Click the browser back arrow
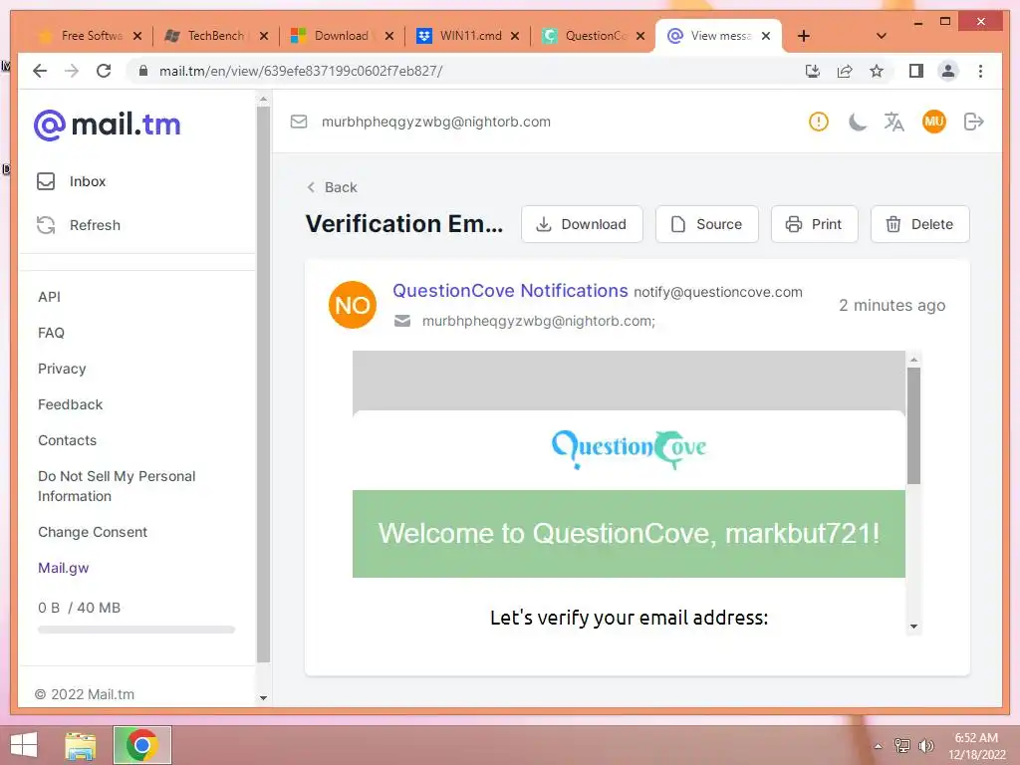 point(40,71)
